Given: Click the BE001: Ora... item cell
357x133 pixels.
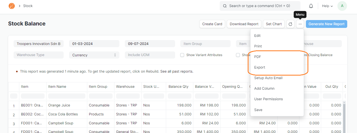Looking at the screenshot, I should tap(33, 105).
